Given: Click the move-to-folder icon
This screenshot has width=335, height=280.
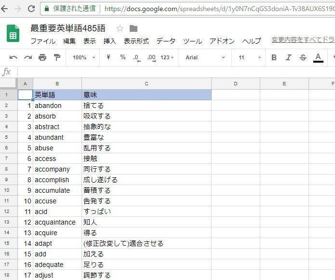Looking at the screenshot, I should 134,28.
